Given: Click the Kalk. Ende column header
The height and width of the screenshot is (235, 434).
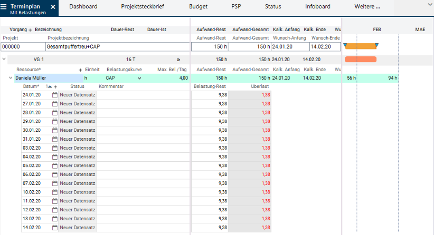Looking at the screenshot, I should pyautogui.click(x=315, y=30).
